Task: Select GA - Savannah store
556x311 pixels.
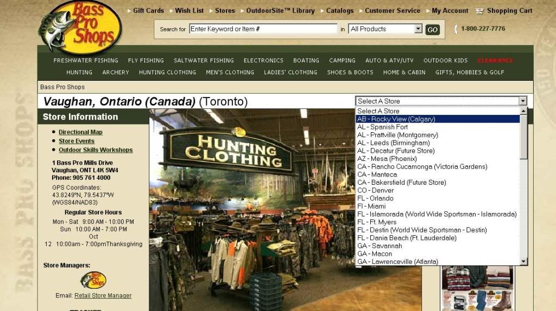Action: pyautogui.click(x=438, y=246)
